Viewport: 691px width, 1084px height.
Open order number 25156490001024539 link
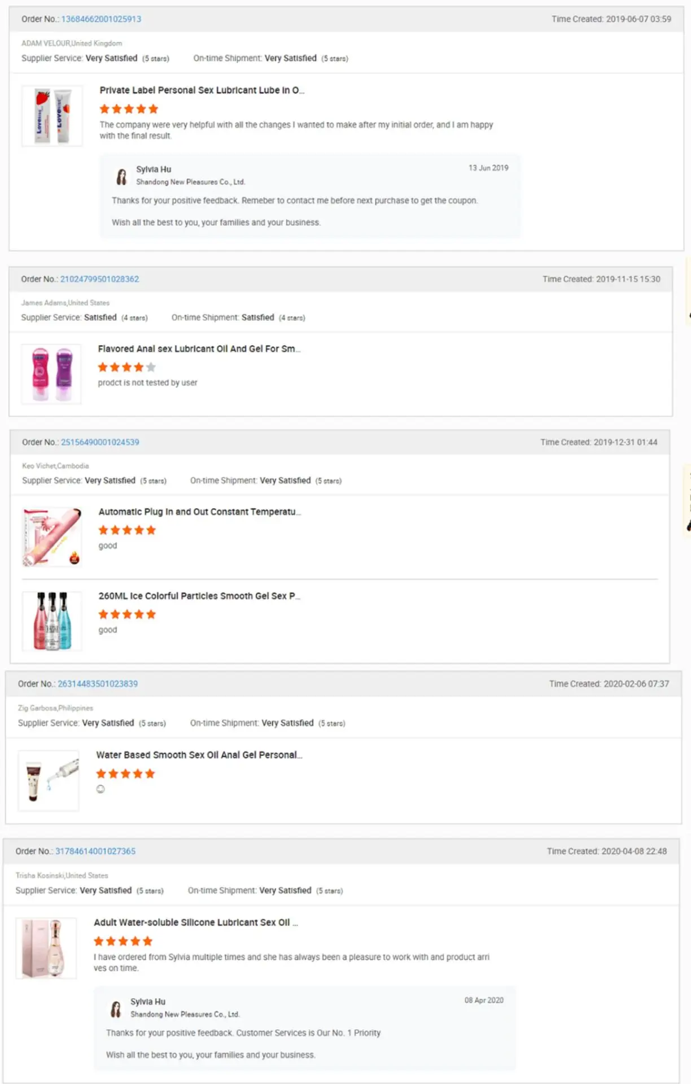point(100,443)
